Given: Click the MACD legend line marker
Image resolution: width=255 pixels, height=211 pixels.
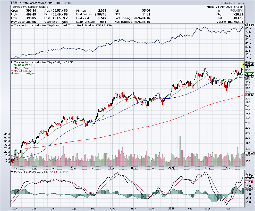Looking at the screenshot, I should tap(12, 171).
